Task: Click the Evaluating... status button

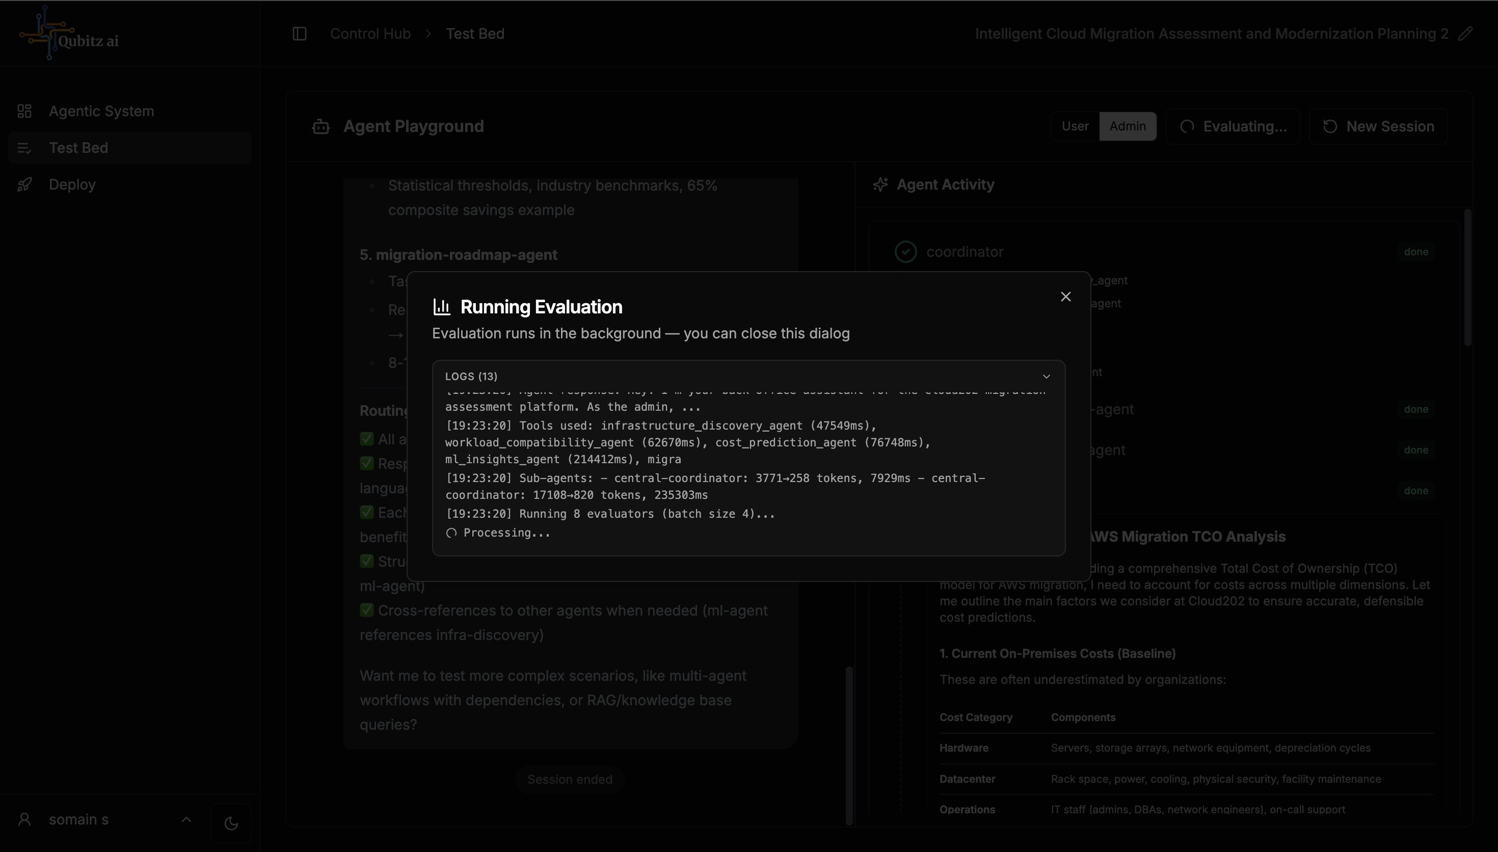Action: pyautogui.click(x=1233, y=126)
